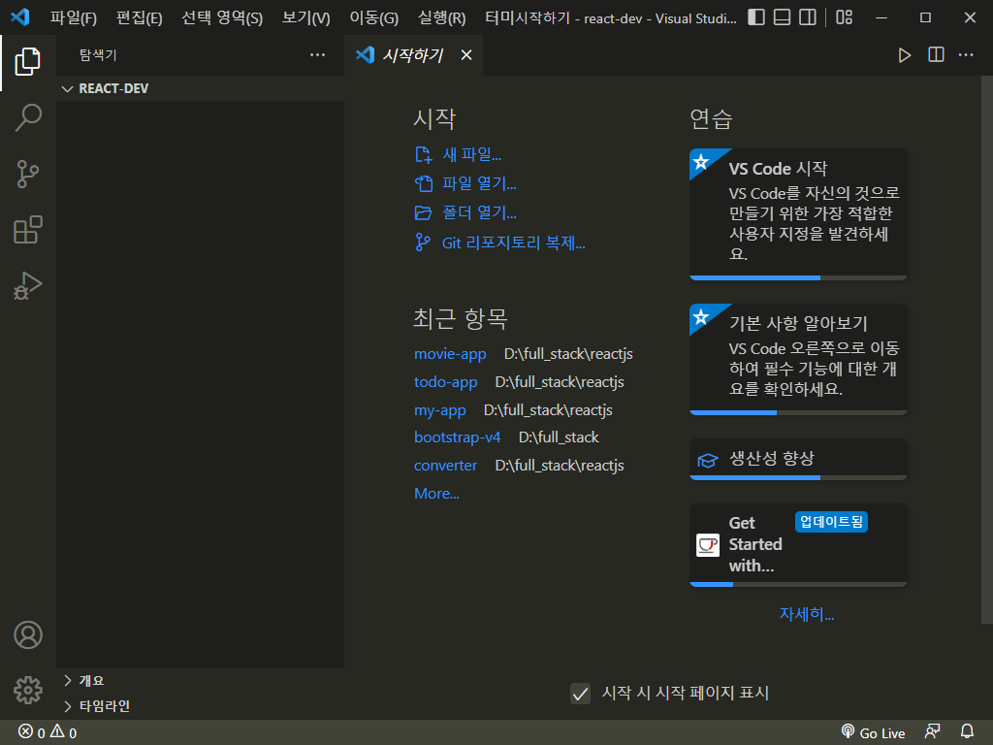
Task: Open the 편집(E) menu
Action: click(x=139, y=17)
